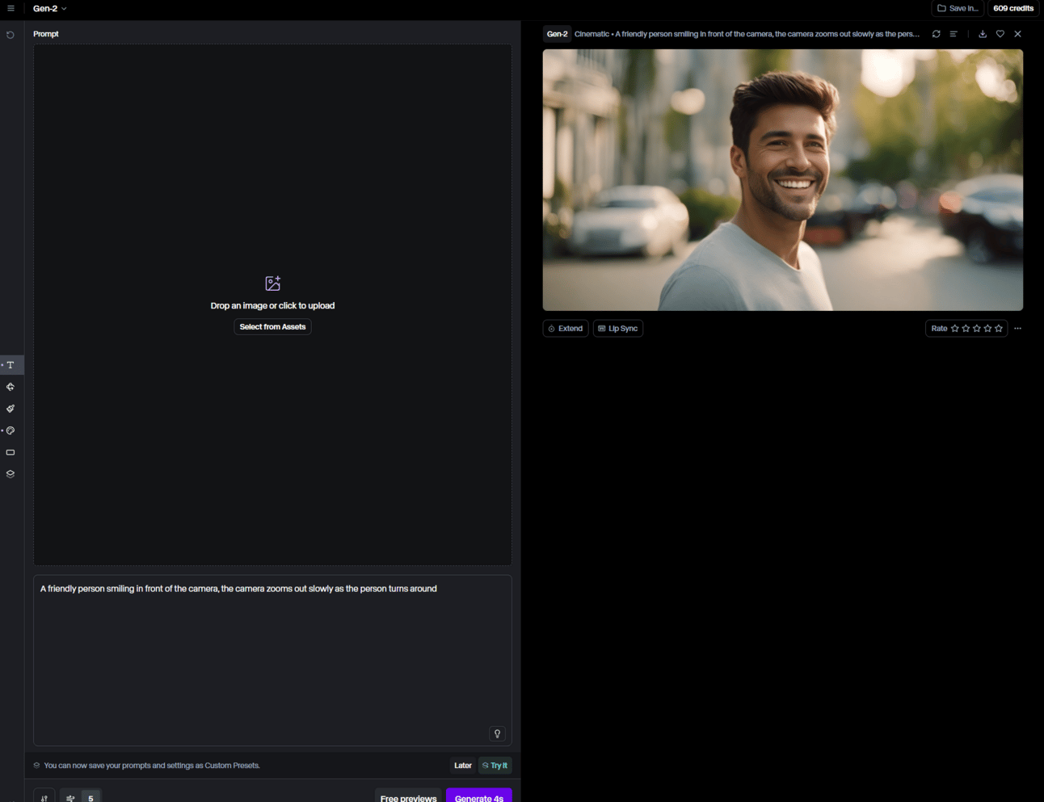1044x802 pixels.
Task: Click the Gen-2 badge on the result
Action: coord(558,34)
